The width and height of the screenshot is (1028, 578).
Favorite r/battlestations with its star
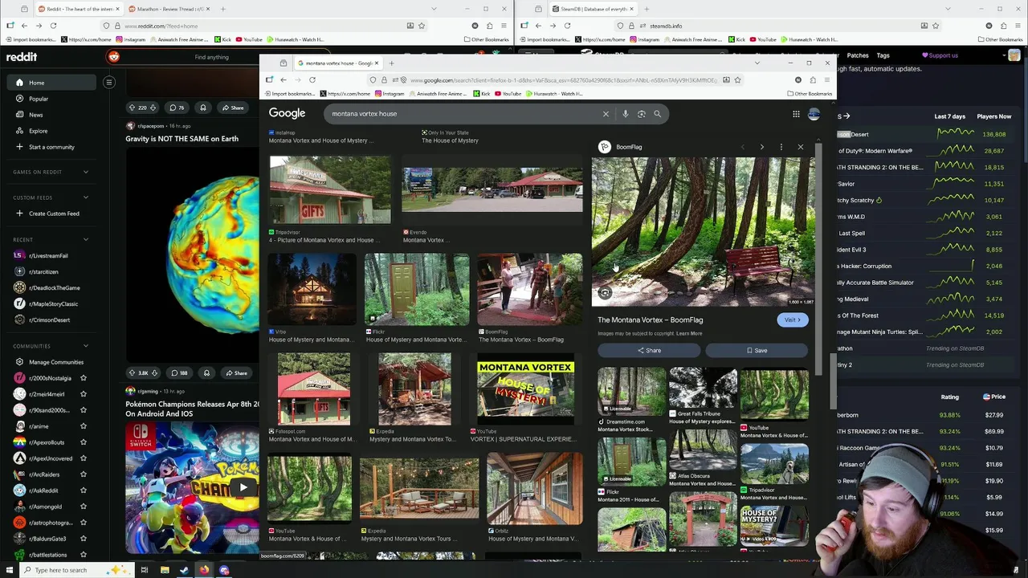point(83,555)
